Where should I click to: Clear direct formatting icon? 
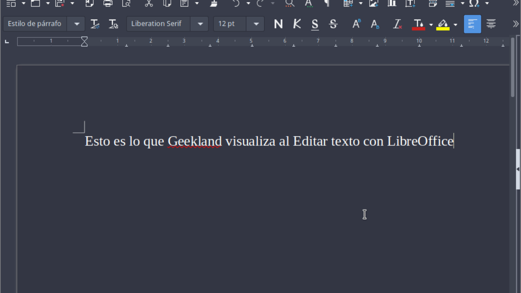click(397, 24)
